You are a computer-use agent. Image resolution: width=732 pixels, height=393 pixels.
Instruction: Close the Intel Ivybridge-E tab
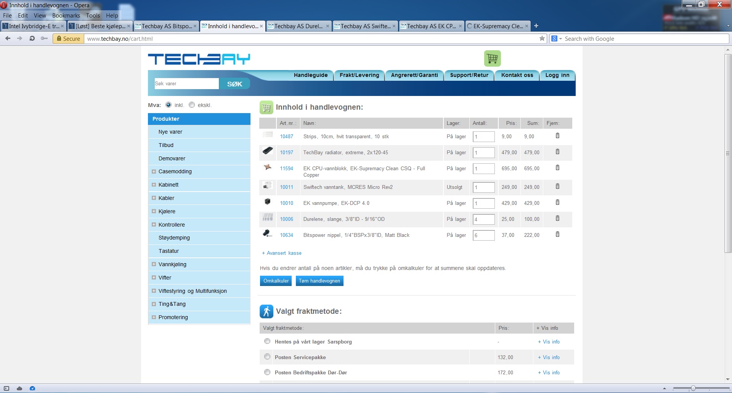63,26
